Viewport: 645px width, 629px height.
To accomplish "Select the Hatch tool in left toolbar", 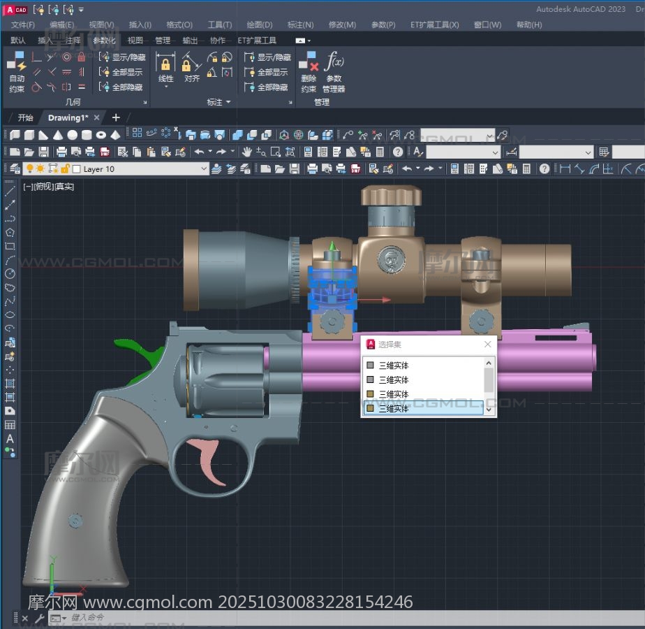I will tap(10, 384).
